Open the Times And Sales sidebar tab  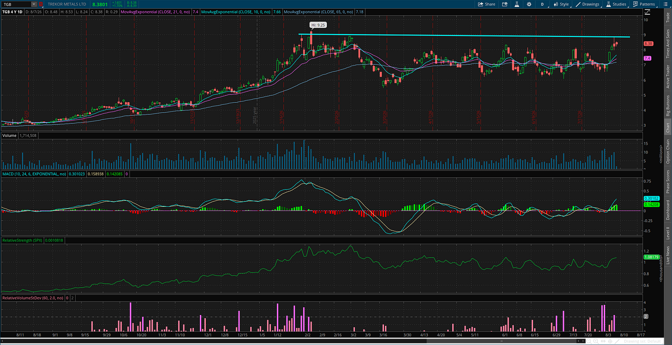pos(667,43)
